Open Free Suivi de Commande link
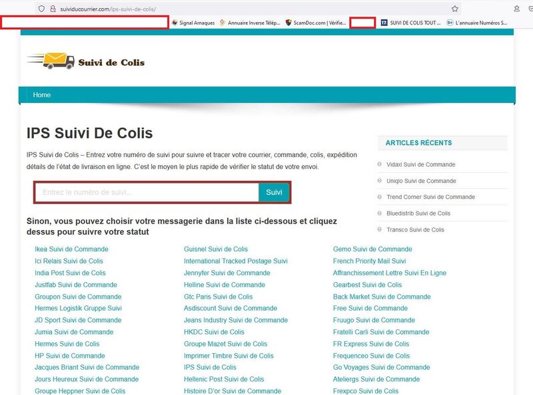This screenshot has height=395, width=533. tap(370, 308)
